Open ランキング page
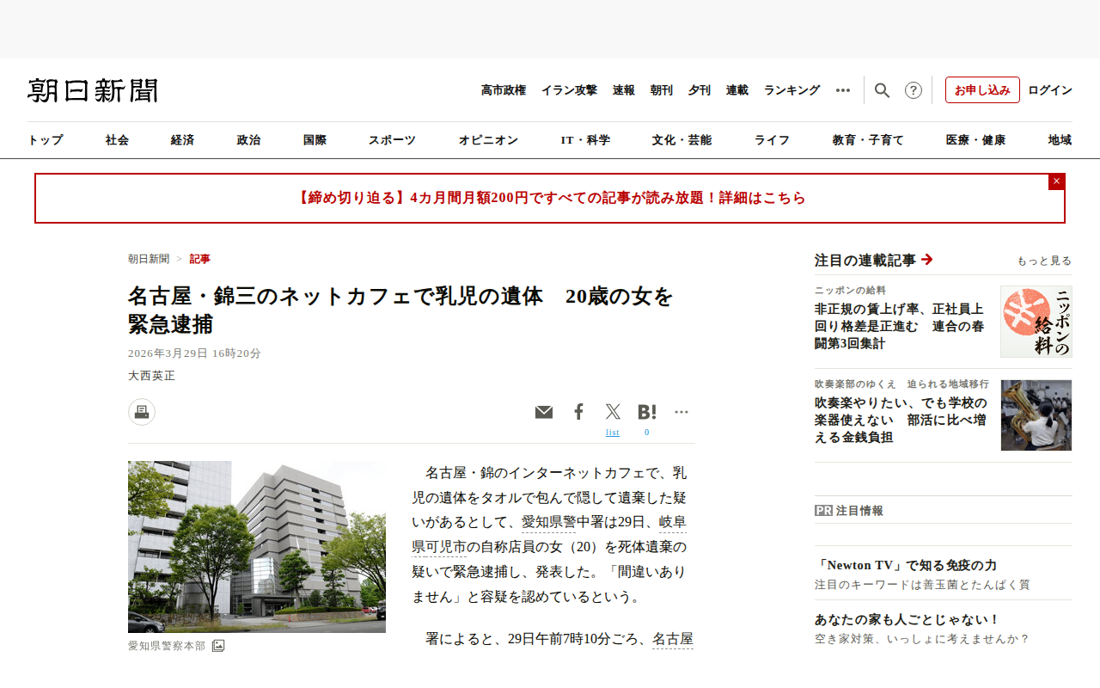This screenshot has height=688, width=1100. click(x=792, y=90)
